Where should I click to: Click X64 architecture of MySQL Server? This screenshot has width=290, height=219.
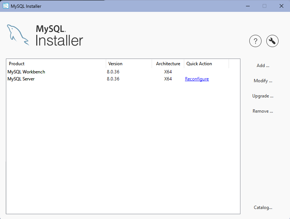168,79
